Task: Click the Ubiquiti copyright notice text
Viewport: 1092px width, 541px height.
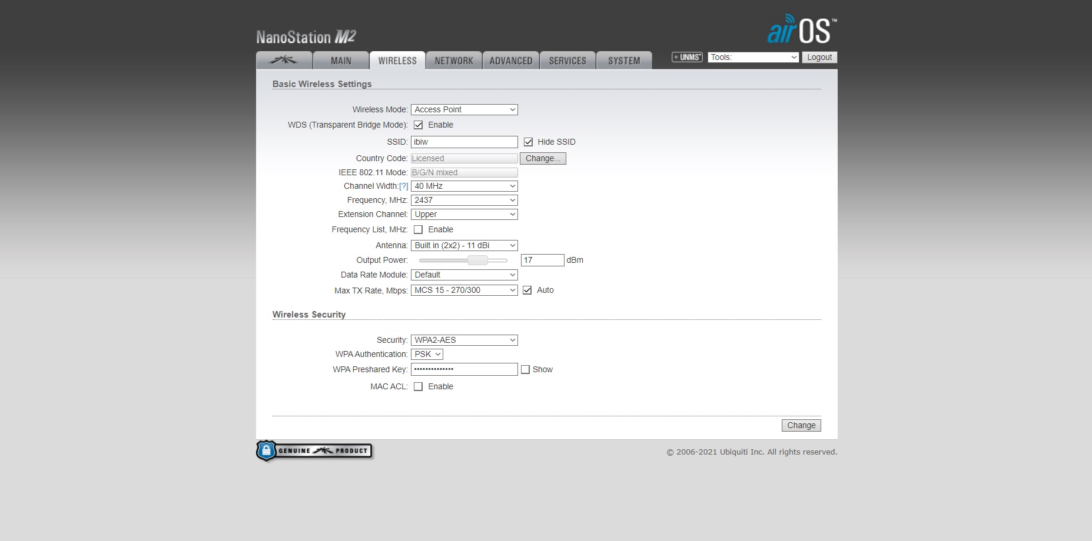Action: tap(752, 452)
